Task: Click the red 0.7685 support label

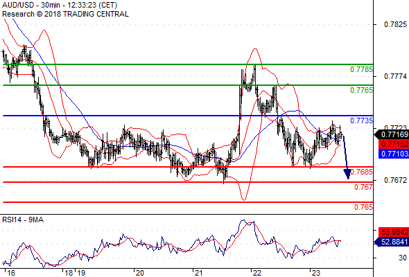Action: pyautogui.click(x=362, y=172)
